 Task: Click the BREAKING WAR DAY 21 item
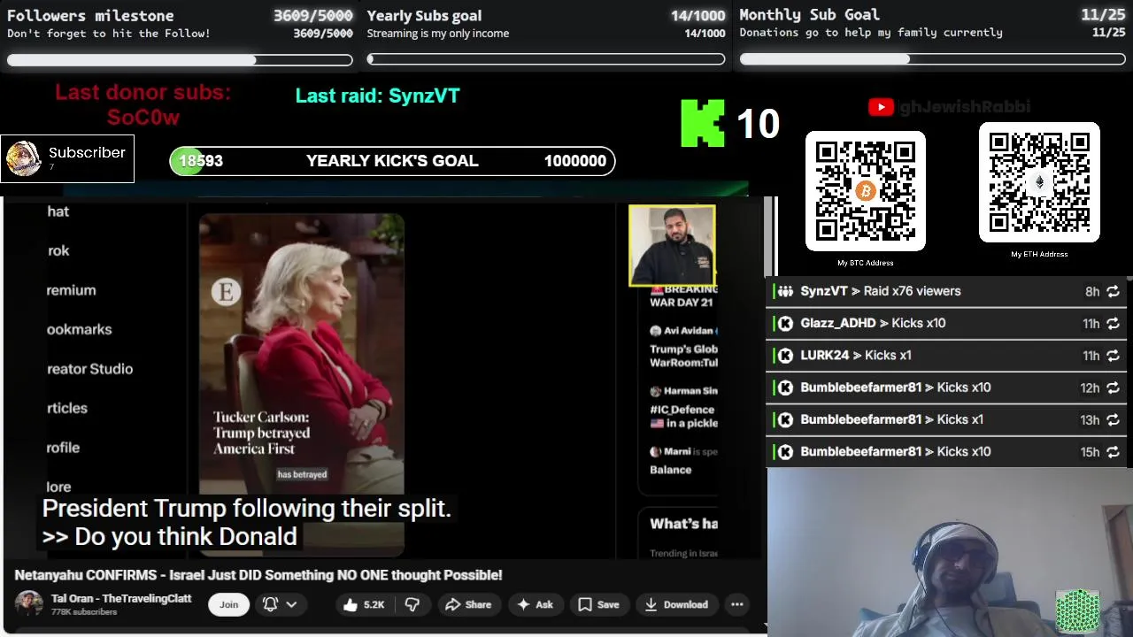(x=682, y=295)
